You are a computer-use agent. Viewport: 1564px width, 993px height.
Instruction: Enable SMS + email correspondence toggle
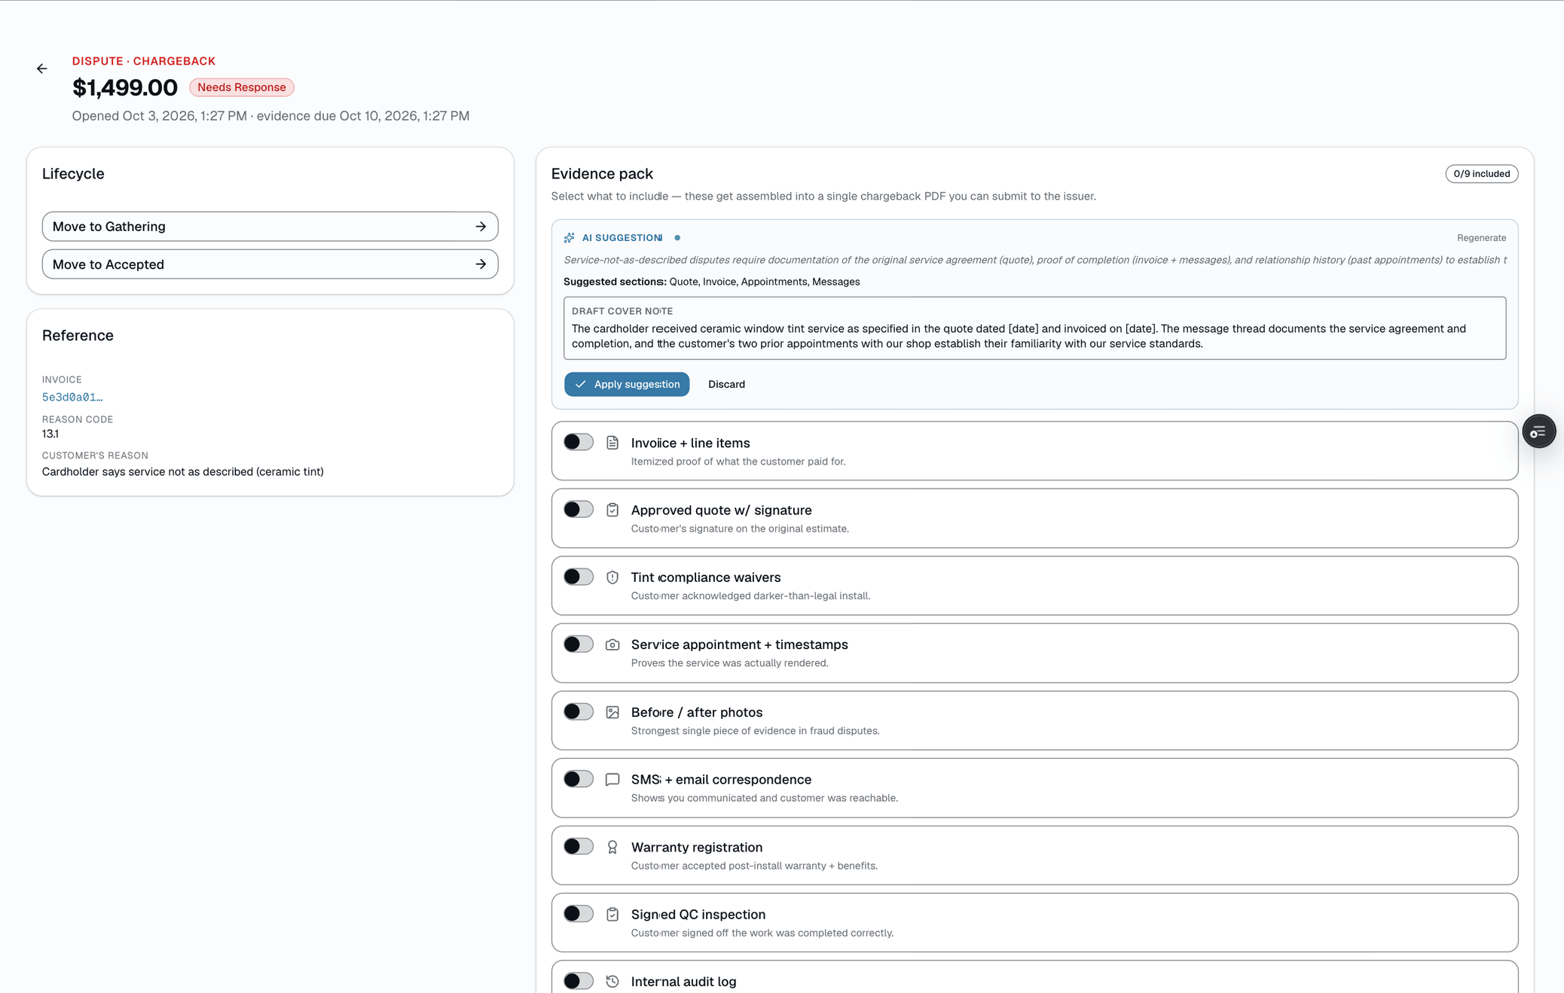pyautogui.click(x=579, y=779)
